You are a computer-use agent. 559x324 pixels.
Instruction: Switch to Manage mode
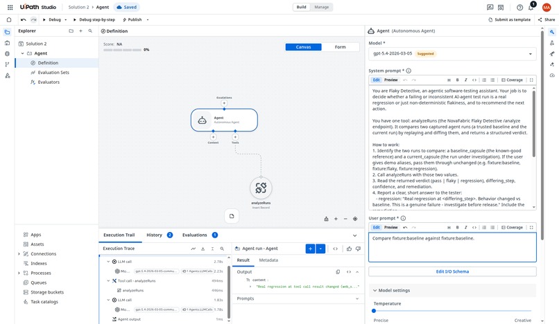322,7
